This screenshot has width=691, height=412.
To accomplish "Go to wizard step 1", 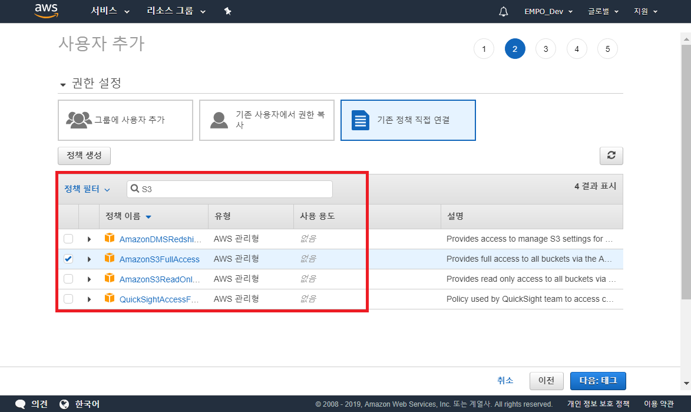I will click(484, 49).
